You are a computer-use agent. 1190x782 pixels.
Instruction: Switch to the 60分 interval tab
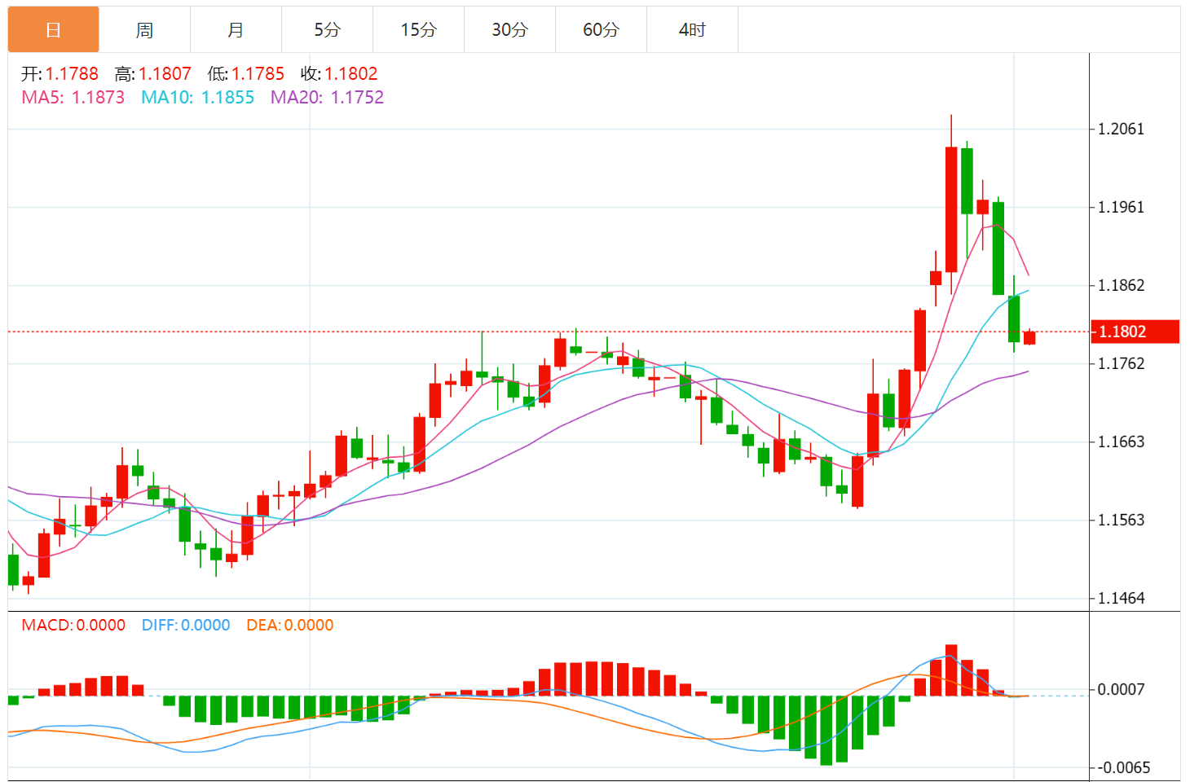[x=601, y=30]
